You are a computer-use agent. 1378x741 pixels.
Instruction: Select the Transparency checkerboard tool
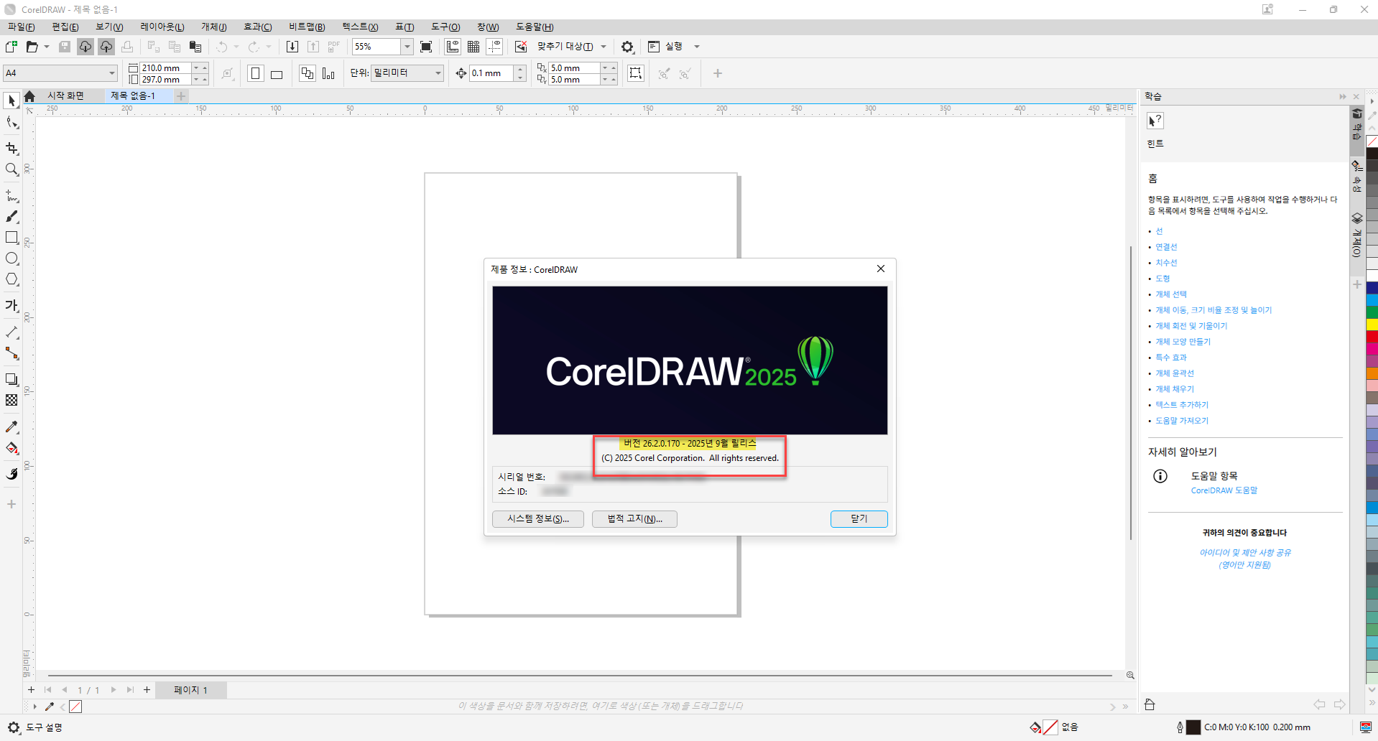tap(11, 400)
